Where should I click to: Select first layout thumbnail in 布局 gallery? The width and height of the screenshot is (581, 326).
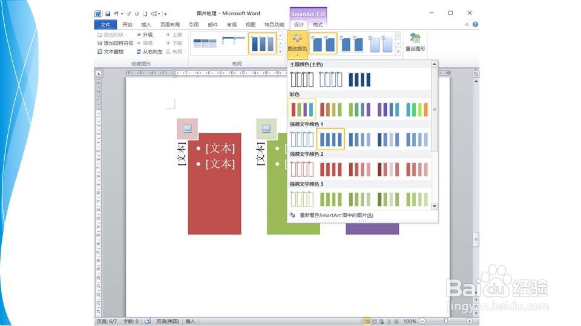click(x=205, y=43)
